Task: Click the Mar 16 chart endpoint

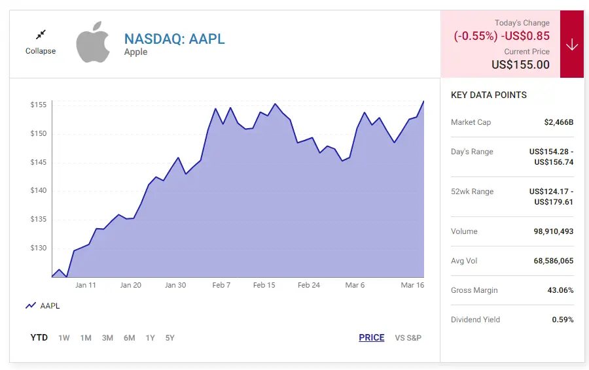Action: coord(423,101)
